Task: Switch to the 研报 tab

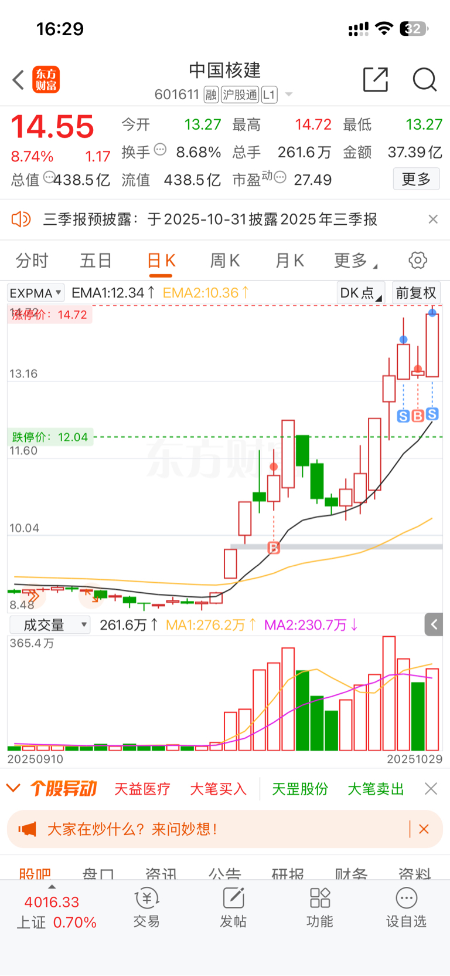Action: tap(288, 873)
